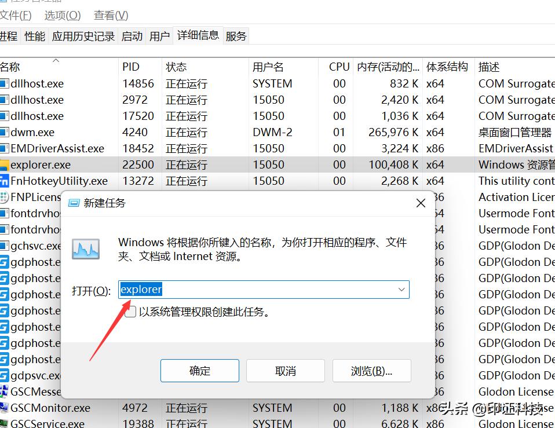Open the 打开 combo box dropdown
Screen dimensions: 555x428
401,290
